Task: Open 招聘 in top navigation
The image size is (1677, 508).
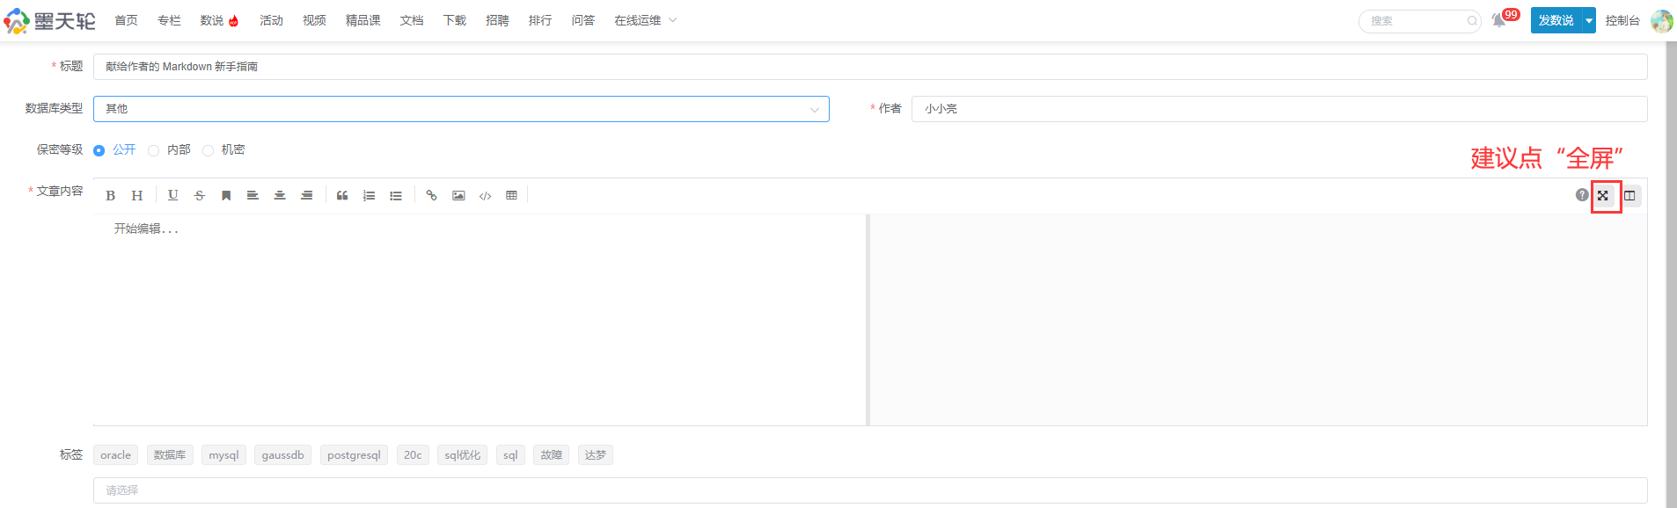Action: click(x=497, y=20)
